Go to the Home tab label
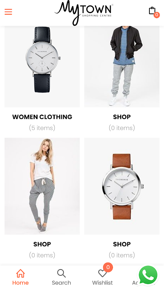 tap(20, 283)
